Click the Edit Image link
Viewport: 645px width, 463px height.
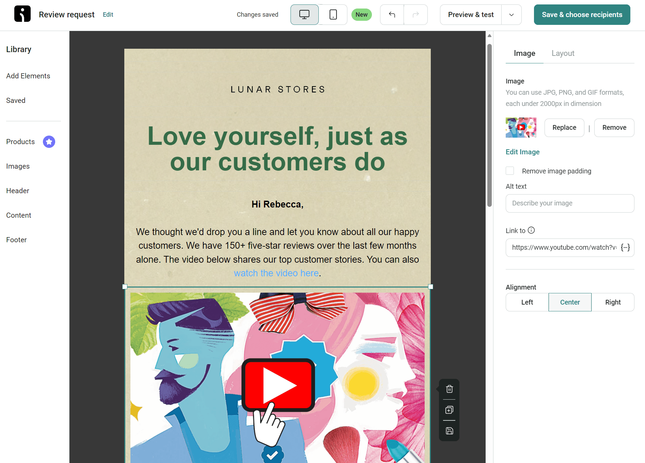[522, 152]
